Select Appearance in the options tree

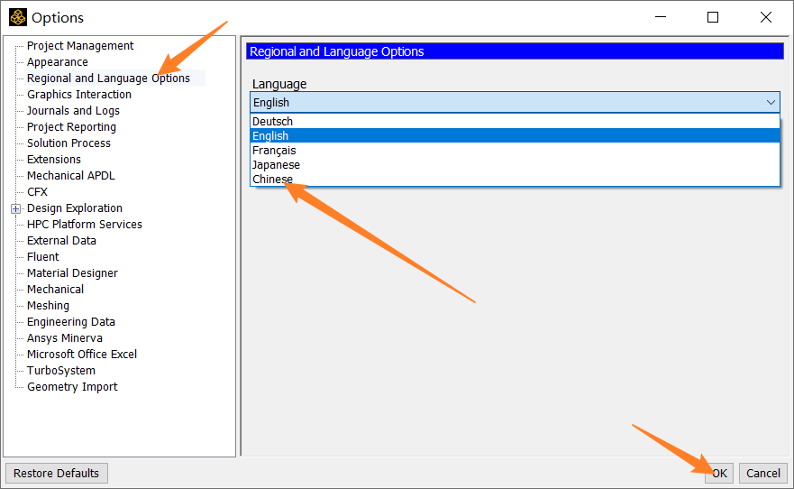tap(58, 62)
